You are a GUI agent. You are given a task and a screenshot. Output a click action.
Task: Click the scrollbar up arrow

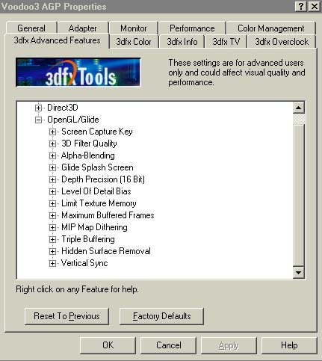(298, 108)
